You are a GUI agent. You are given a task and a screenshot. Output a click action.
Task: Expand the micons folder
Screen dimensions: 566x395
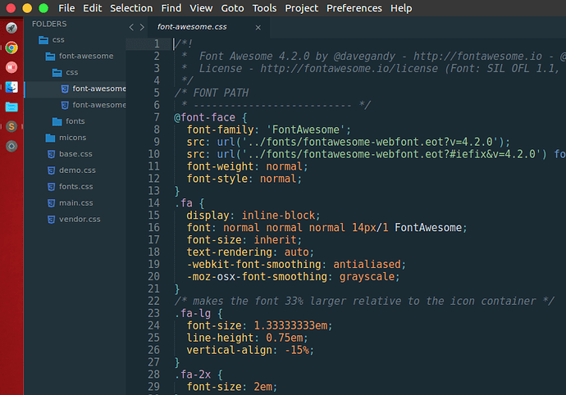[x=72, y=138]
